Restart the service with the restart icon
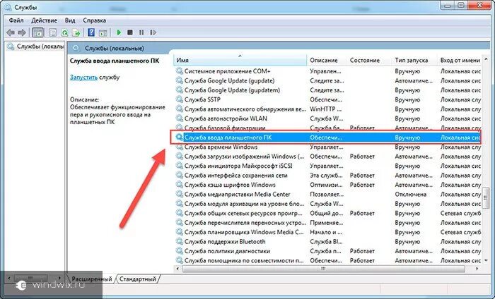Viewport: 495px width, 299px height. coord(153,32)
